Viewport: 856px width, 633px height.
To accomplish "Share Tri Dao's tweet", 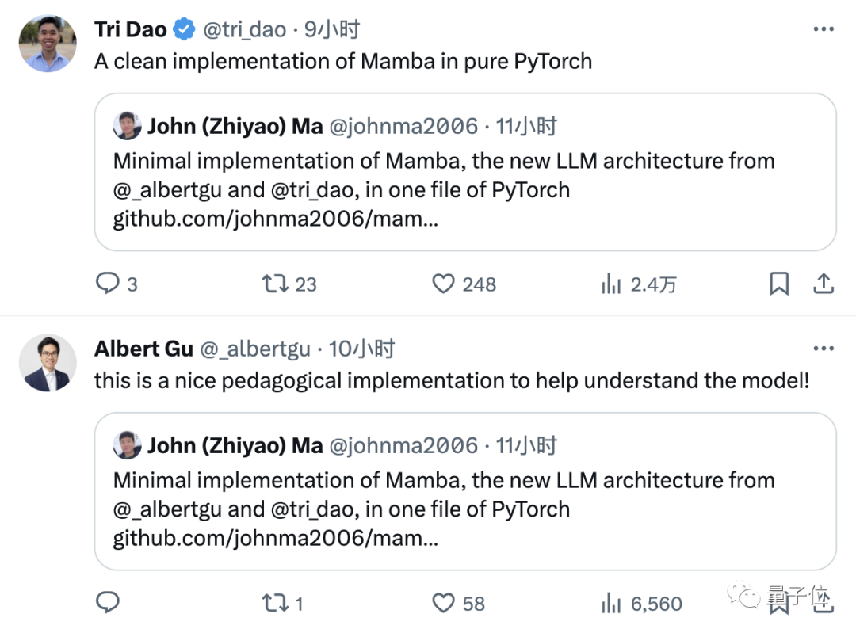I will click(x=824, y=283).
